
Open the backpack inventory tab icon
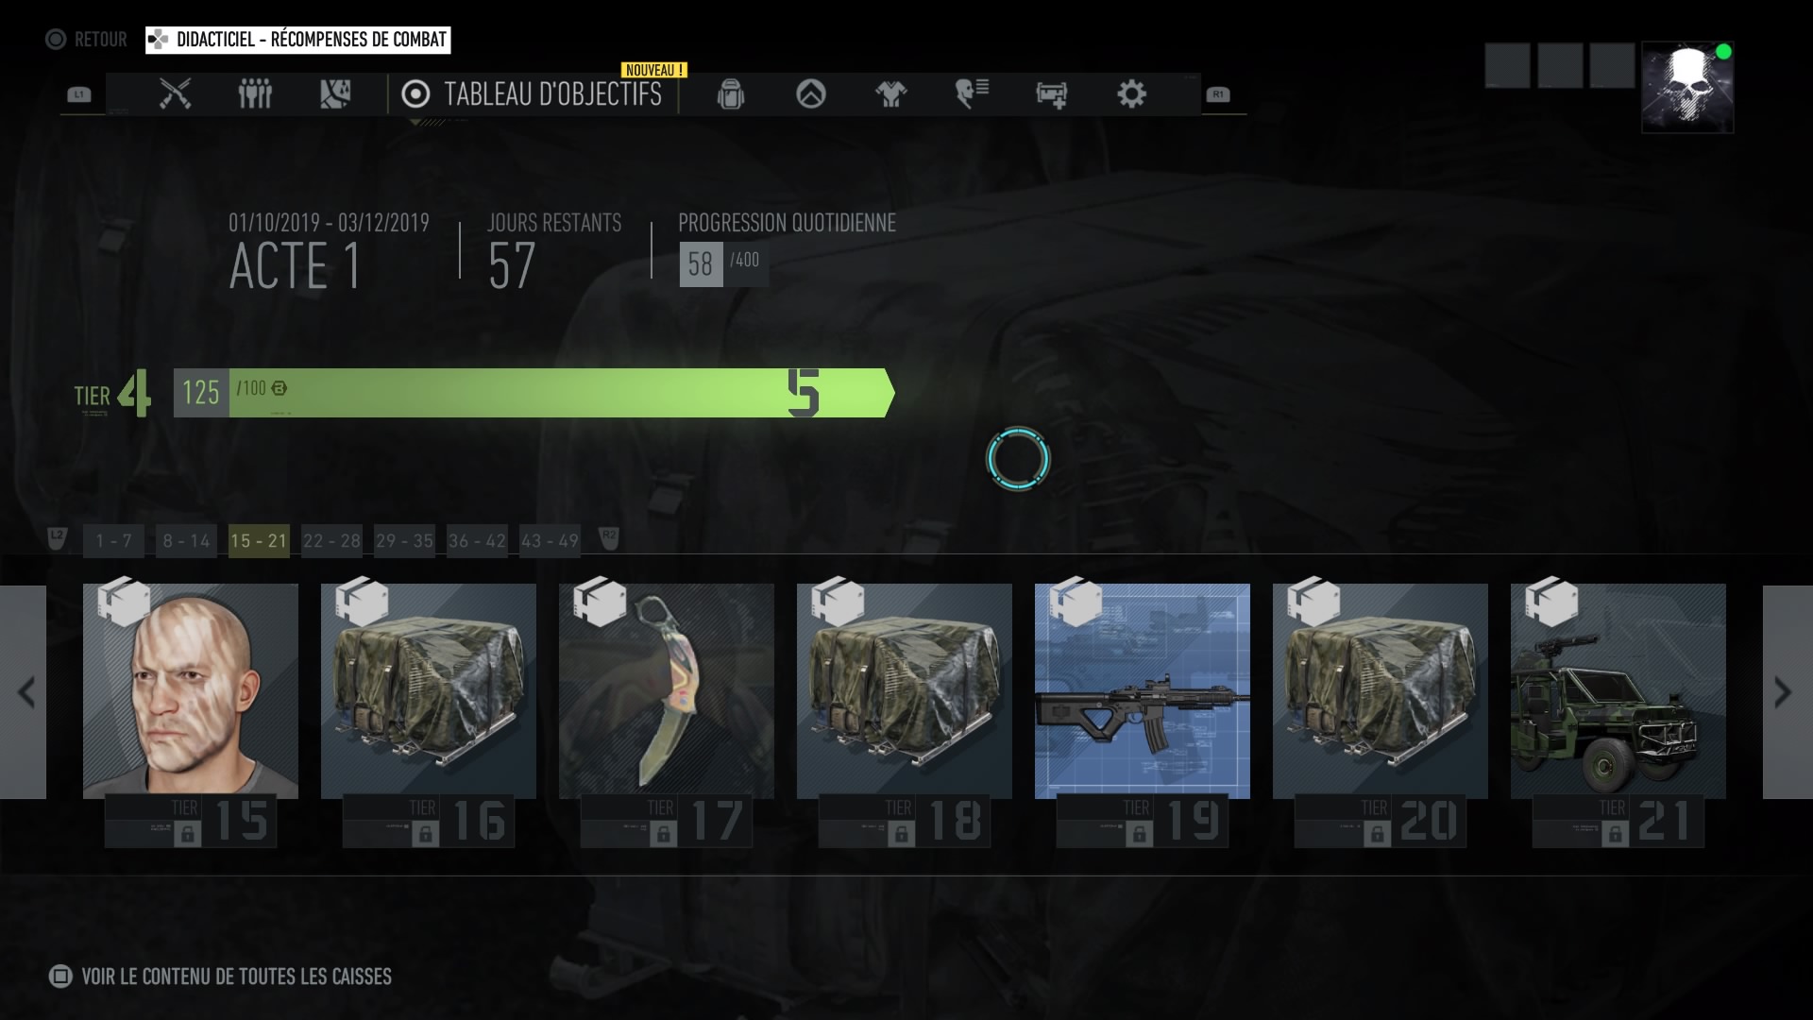click(731, 94)
